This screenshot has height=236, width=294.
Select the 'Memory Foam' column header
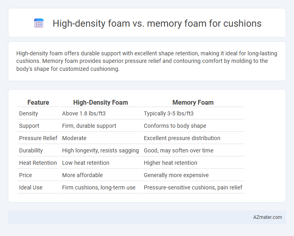pos(193,103)
